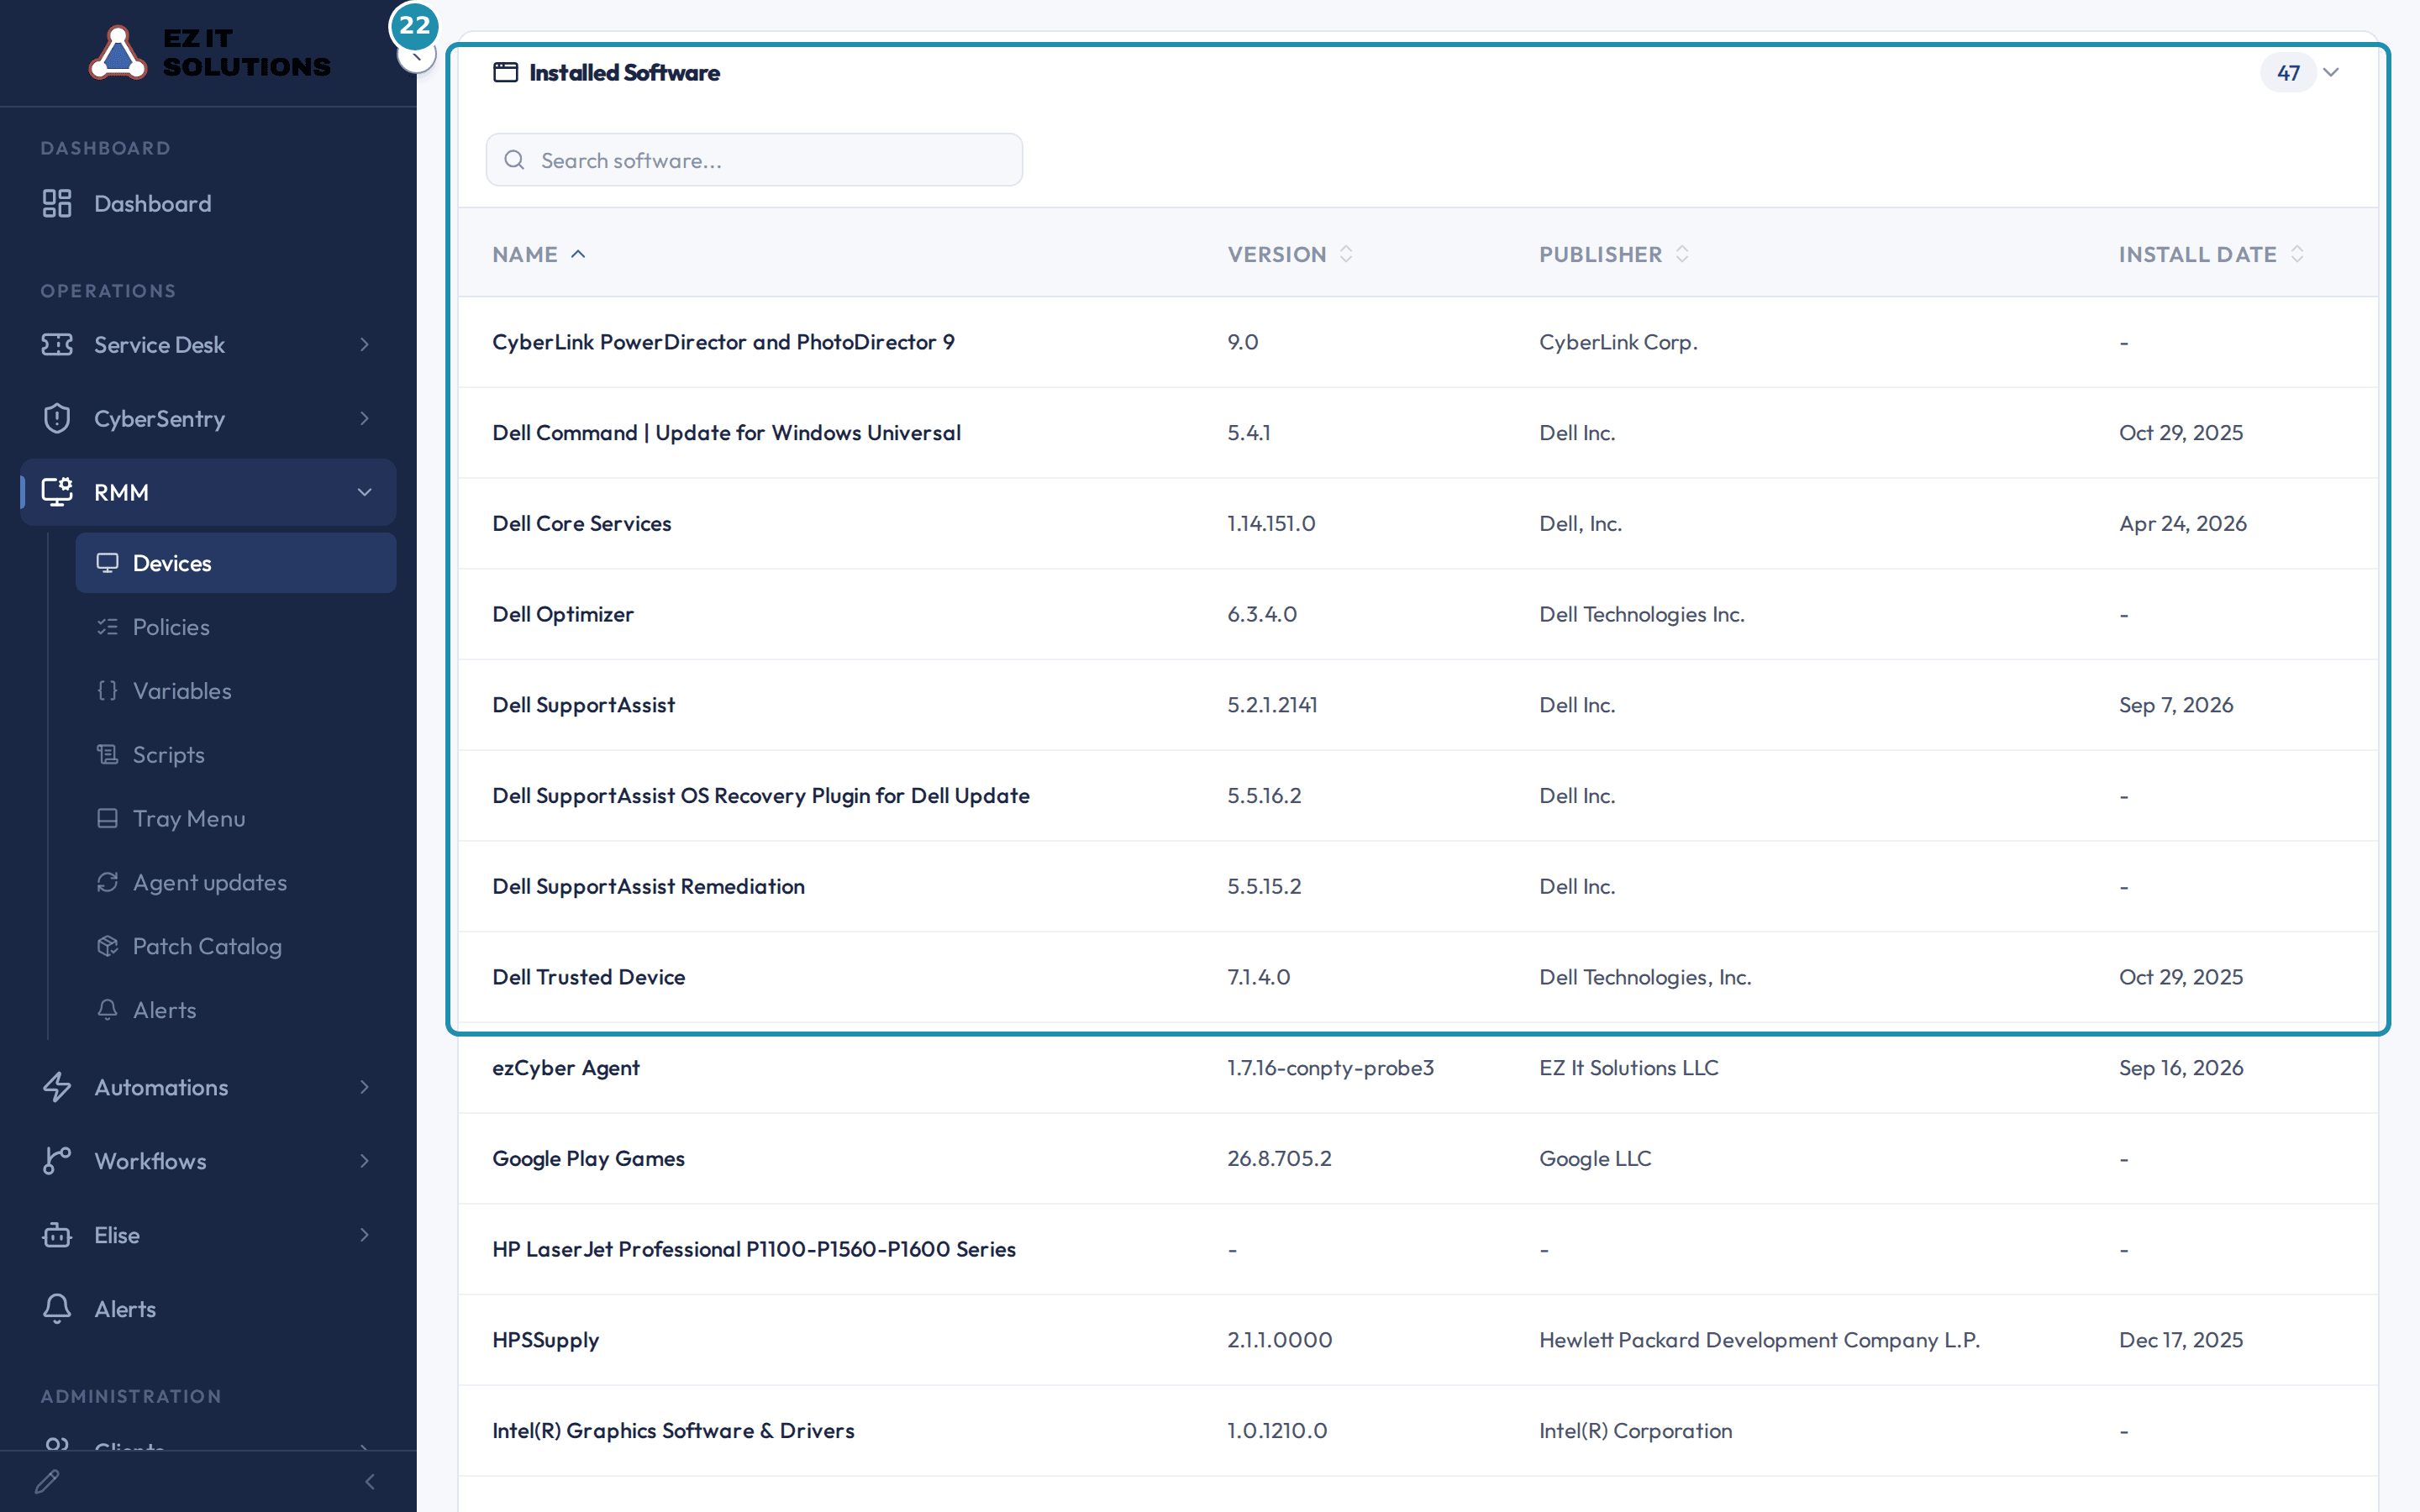Open Agent updates via refresh icon
Screen dimensions: 2420x1512
(107, 883)
